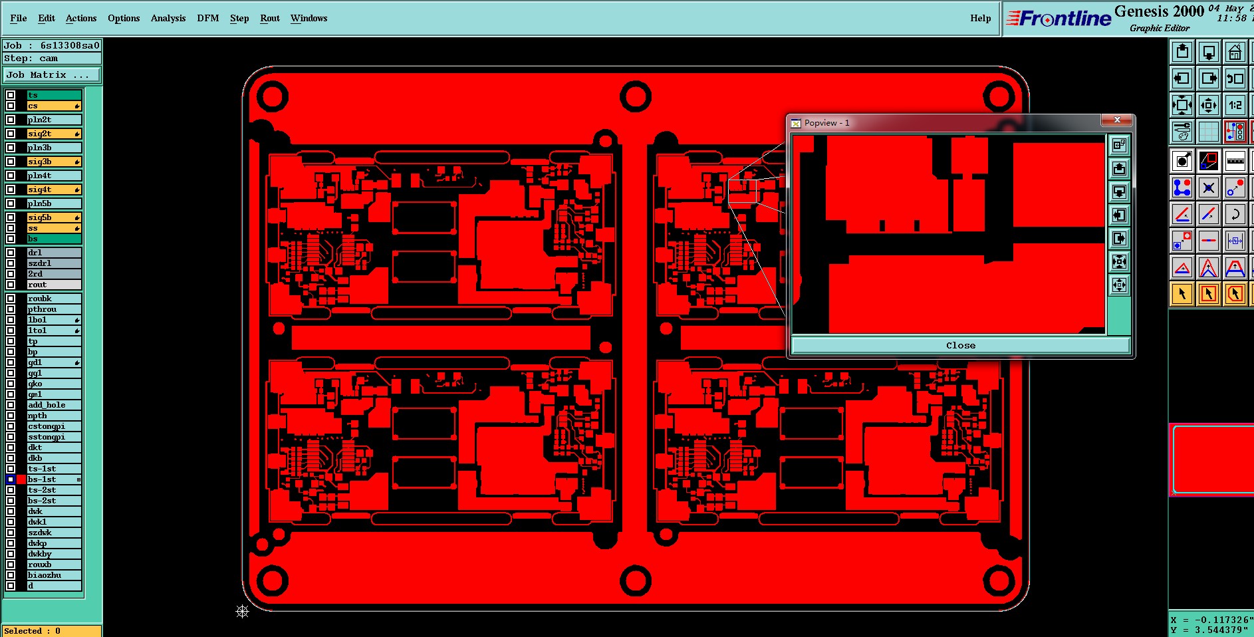Click the pan right icon in main toolbar
Screen dimensions: 1254x637
click(1209, 78)
